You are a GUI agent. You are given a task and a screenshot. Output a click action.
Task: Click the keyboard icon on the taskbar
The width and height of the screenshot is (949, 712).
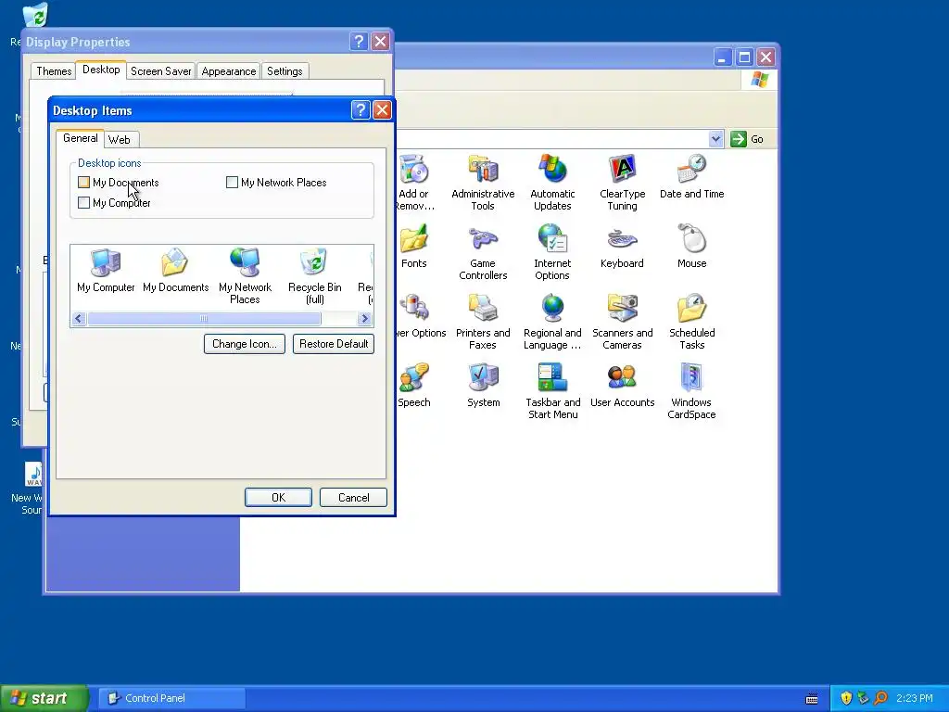pyautogui.click(x=812, y=699)
